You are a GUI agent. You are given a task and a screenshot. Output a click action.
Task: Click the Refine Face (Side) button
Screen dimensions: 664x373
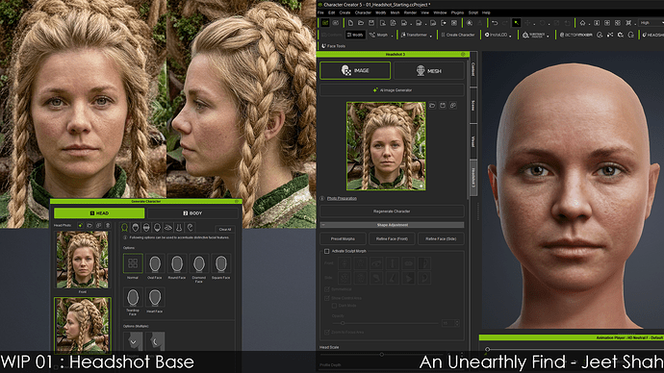pyautogui.click(x=441, y=239)
